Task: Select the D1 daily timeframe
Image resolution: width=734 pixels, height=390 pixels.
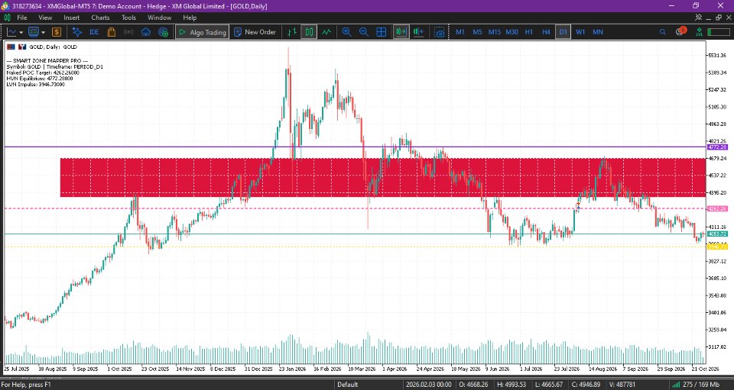Action: [563, 32]
